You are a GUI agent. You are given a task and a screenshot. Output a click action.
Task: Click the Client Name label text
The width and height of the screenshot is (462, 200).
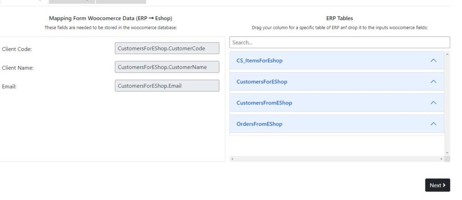[18, 68]
